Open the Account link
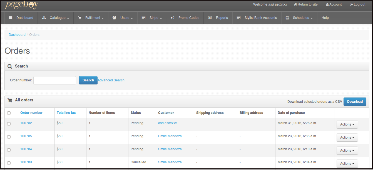Image resolution: width=373 pixels, height=170 pixels. (334, 4)
